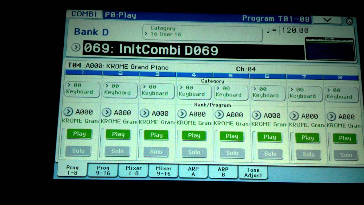Toggle Play status for timbre 1

pyautogui.click(x=79, y=134)
